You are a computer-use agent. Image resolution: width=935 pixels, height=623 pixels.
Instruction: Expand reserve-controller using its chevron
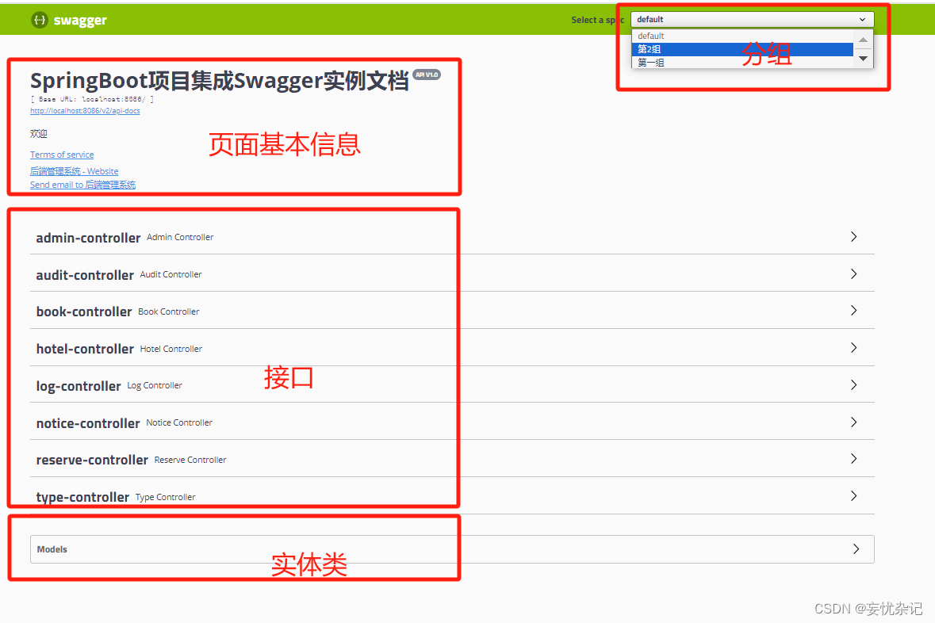(854, 459)
